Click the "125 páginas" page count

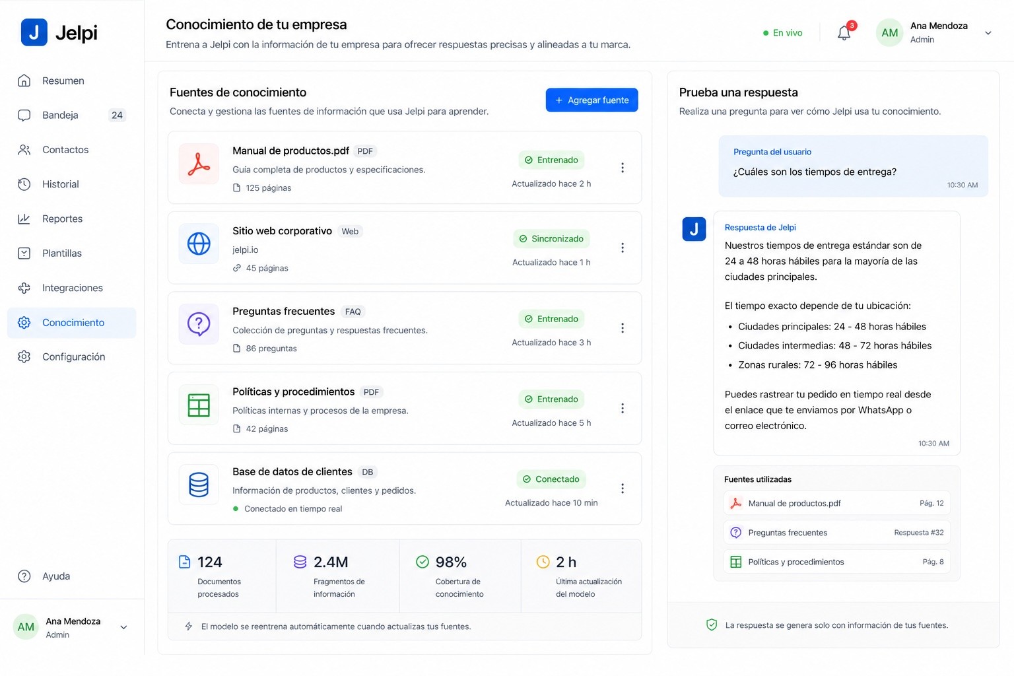(269, 188)
